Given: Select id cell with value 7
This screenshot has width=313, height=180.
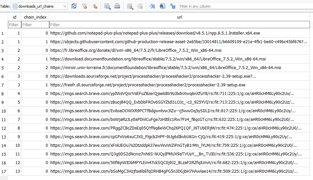Looking at the screenshot, I should point(15,119).
